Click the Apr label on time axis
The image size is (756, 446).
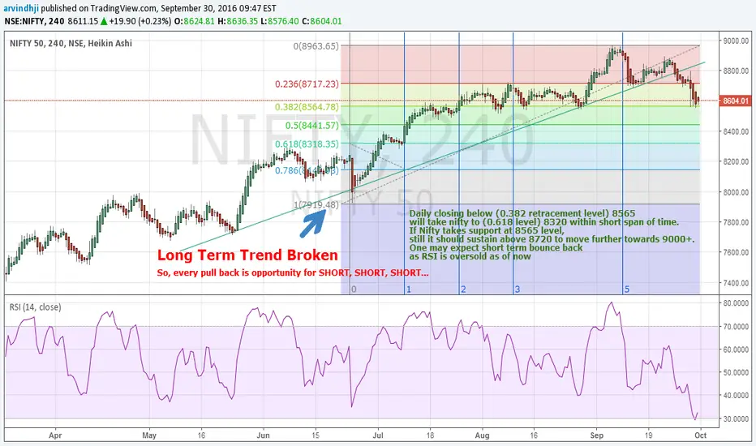[x=55, y=435]
